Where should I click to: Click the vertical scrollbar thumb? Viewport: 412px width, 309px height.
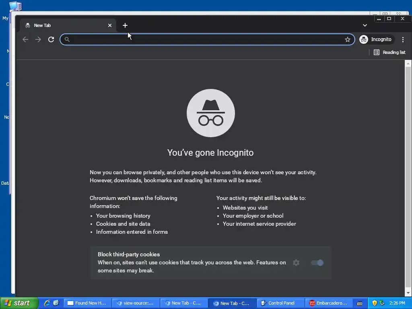408,176
